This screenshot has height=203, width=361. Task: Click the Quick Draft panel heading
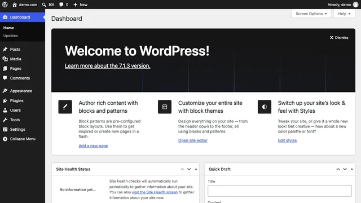(x=219, y=169)
